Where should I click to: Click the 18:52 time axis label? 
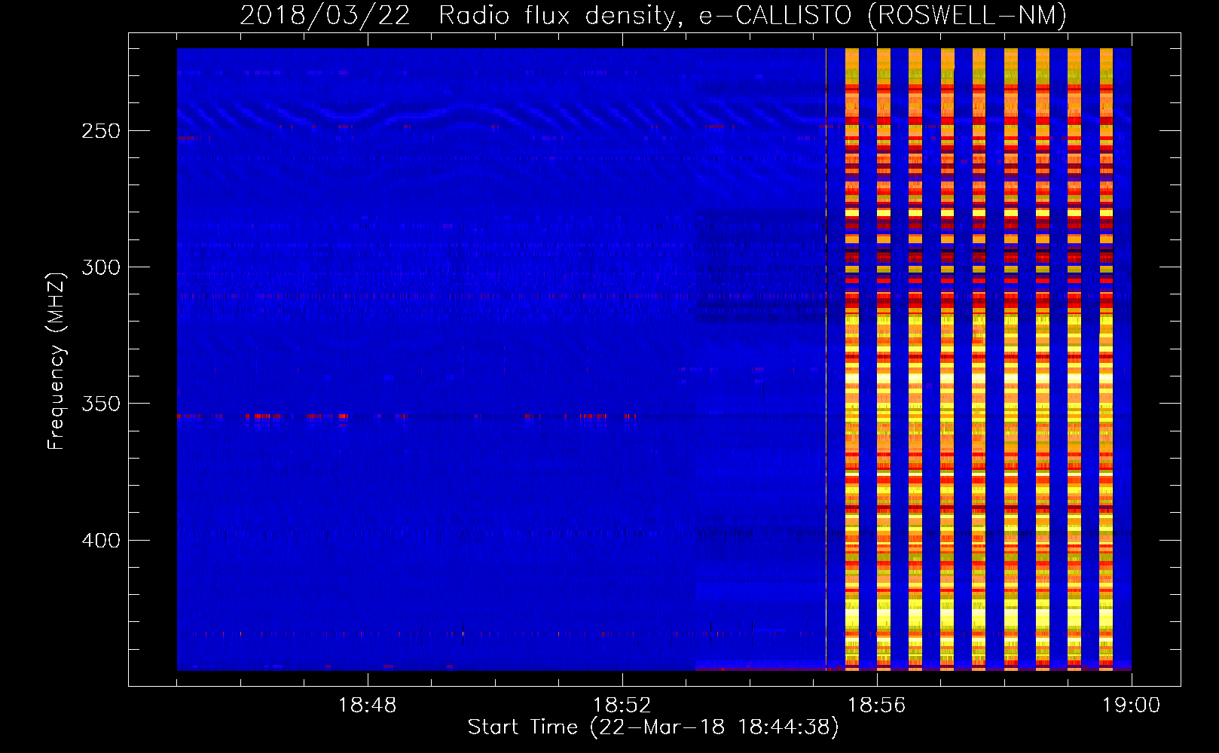tap(622, 706)
